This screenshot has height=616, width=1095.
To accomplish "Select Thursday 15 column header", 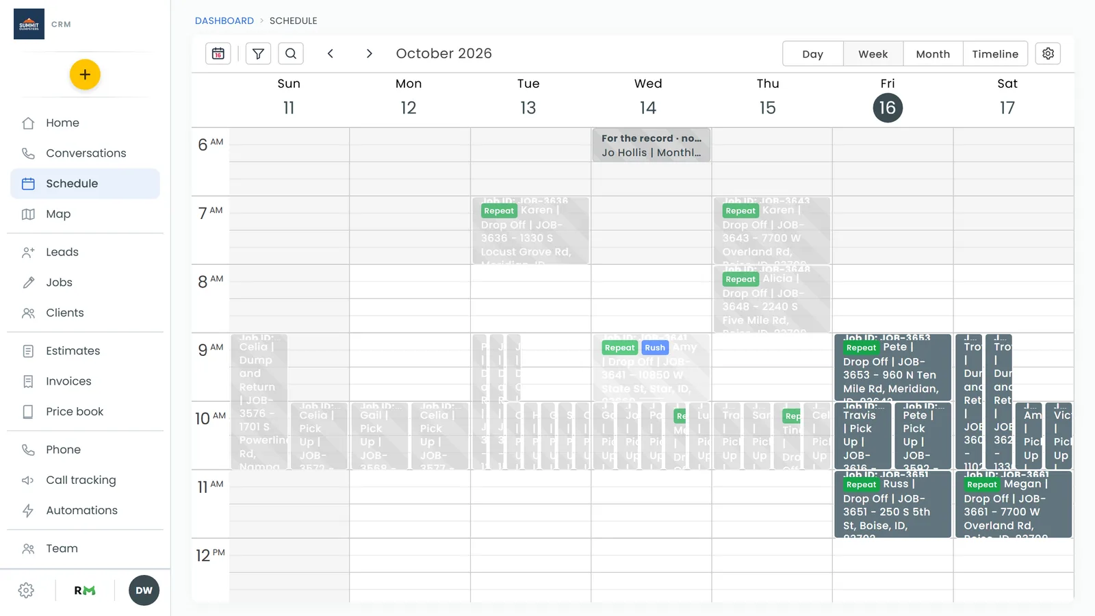I will 768,97.
